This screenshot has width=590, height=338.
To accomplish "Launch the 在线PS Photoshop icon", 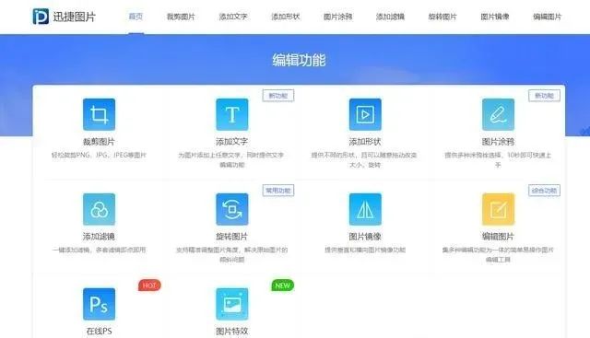I will pos(99,304).
